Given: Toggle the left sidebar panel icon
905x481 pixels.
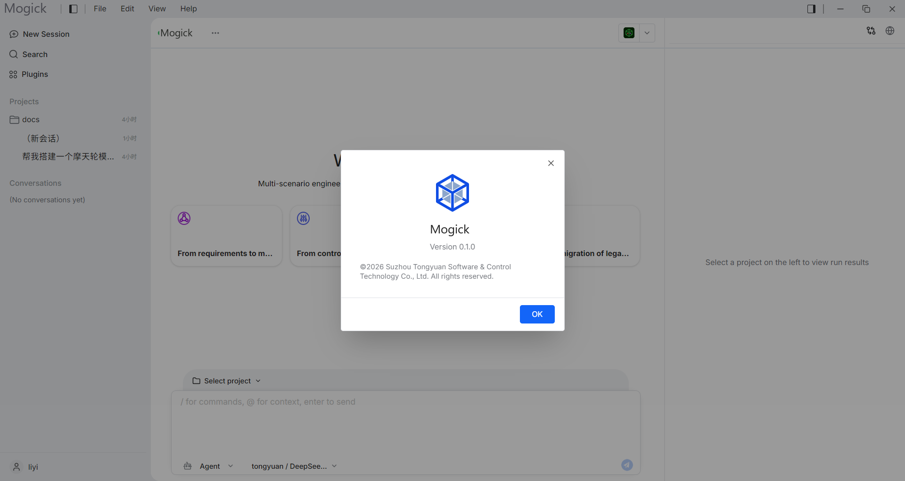Looking at the screenshot, I should tap(73, 9).
